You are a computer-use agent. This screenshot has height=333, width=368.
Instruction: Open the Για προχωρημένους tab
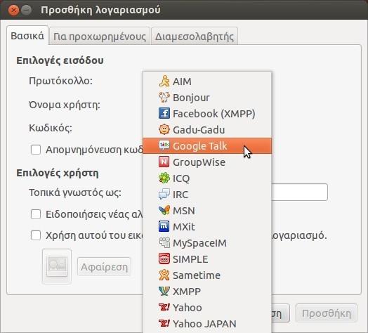pyautogui.click(x=100, y=37)
